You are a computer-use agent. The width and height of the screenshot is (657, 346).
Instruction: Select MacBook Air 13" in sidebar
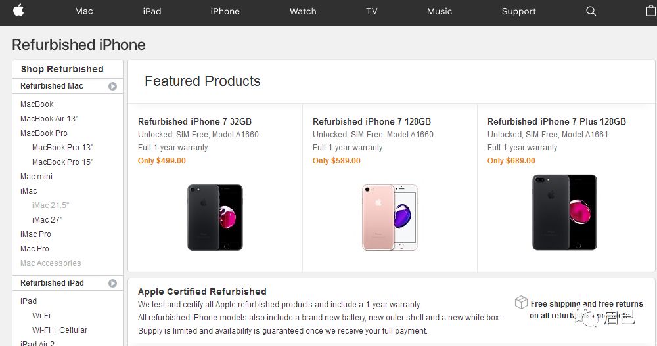[x=49, y=119]
